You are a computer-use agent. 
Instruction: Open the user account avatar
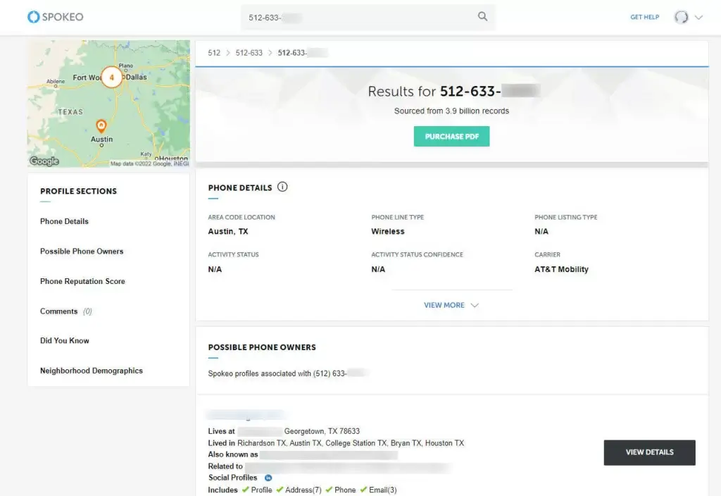(681, 17)
